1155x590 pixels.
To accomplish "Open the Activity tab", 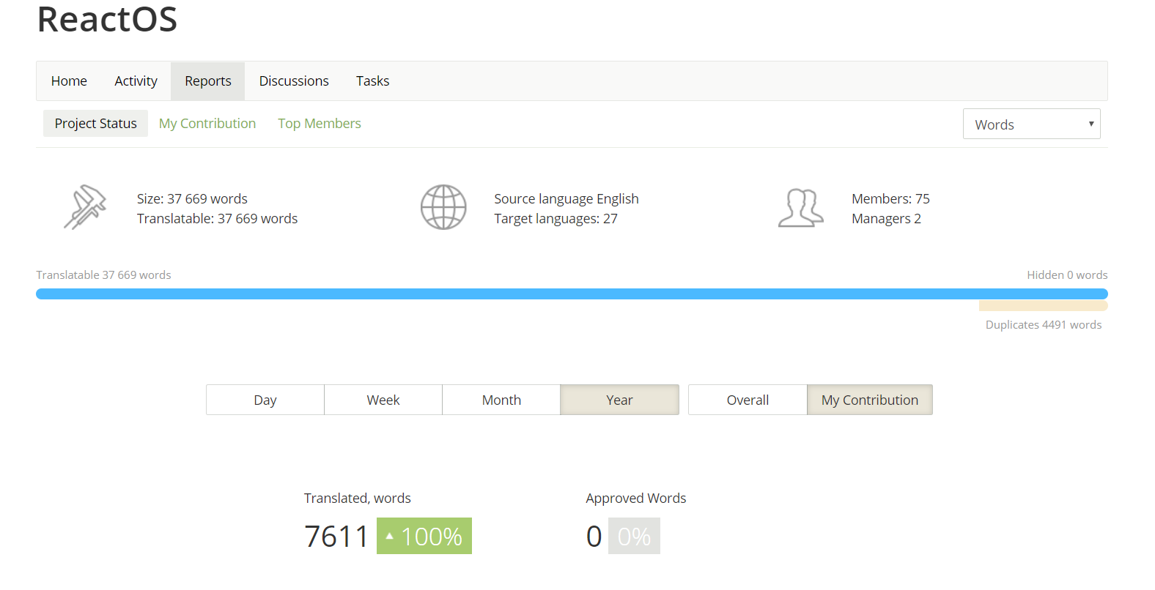I will [x=136, y=81].
